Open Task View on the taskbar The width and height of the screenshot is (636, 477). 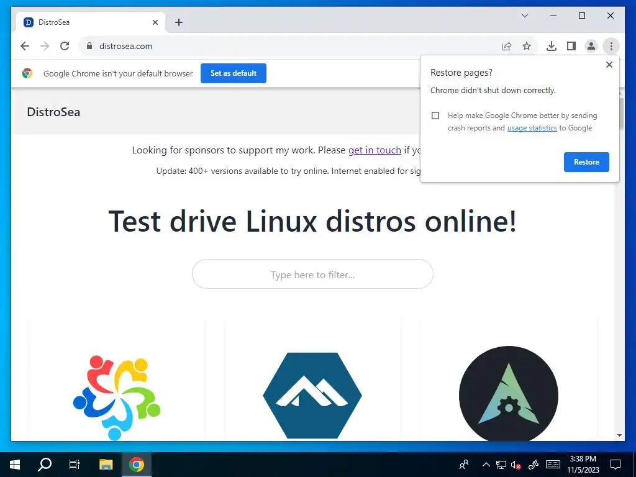click(x=75, y=465)
